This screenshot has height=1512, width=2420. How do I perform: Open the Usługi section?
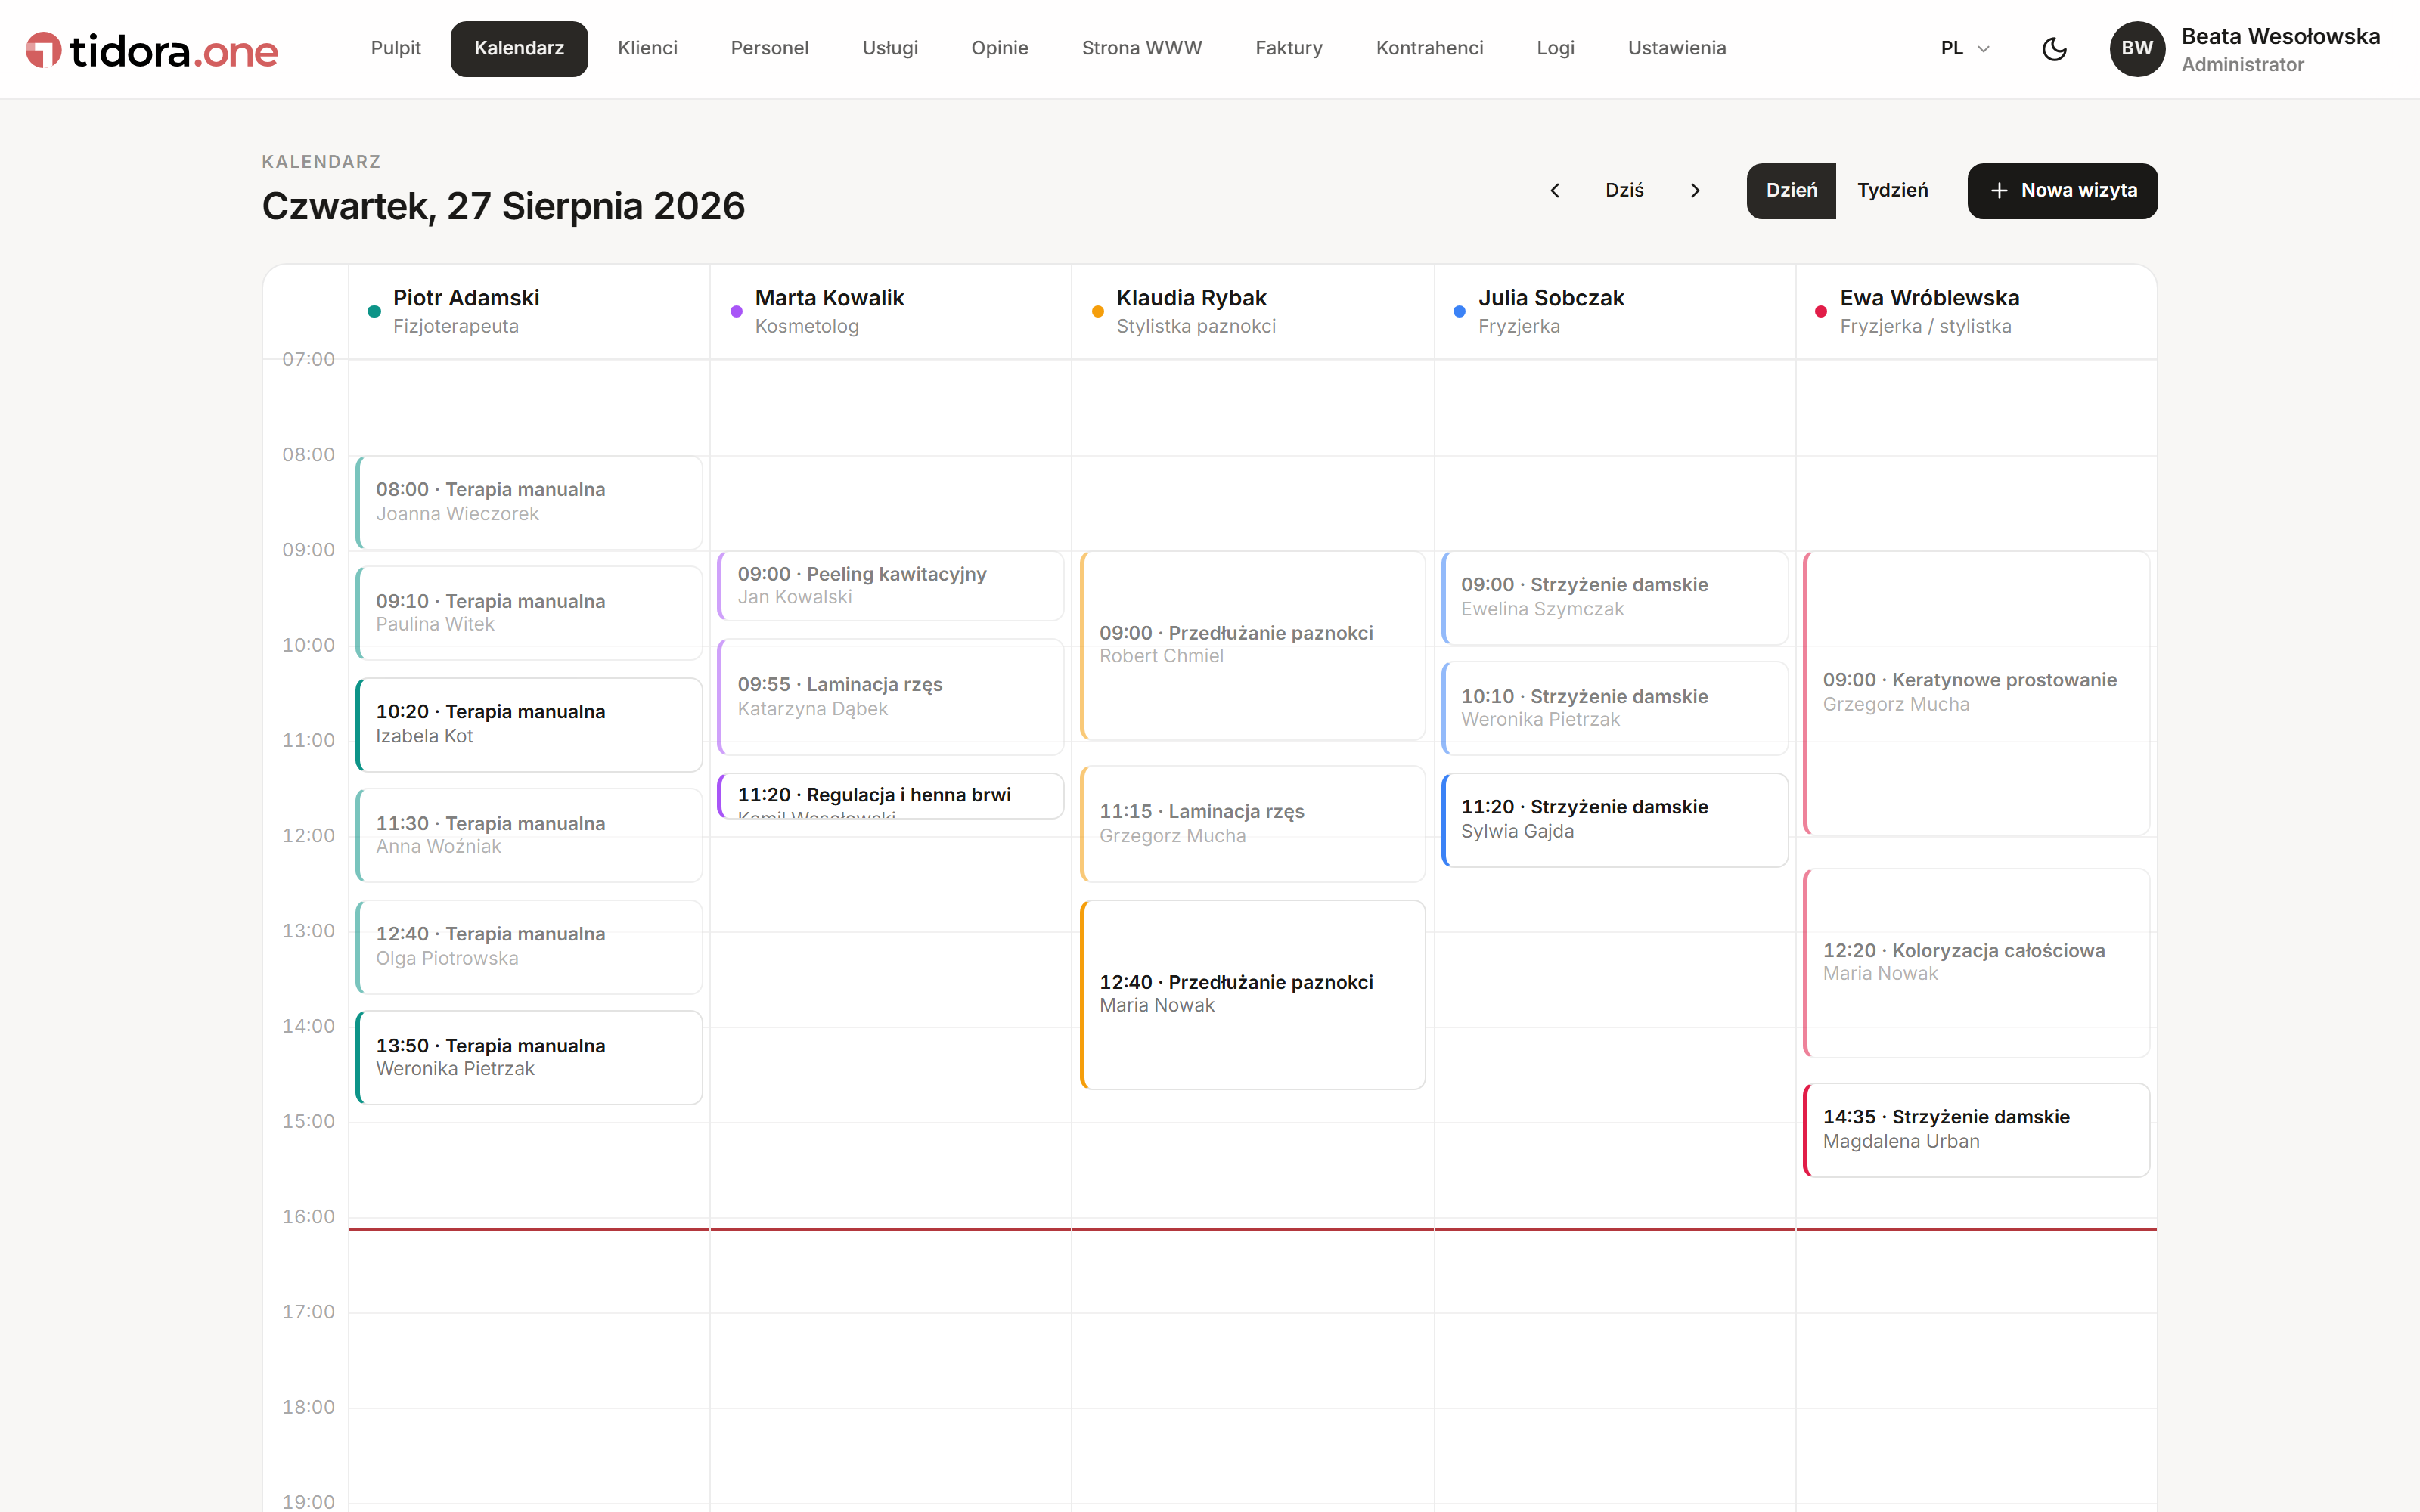(x=890, y=49)
